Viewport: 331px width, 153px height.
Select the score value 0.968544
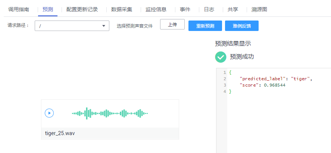coord(275,85)
